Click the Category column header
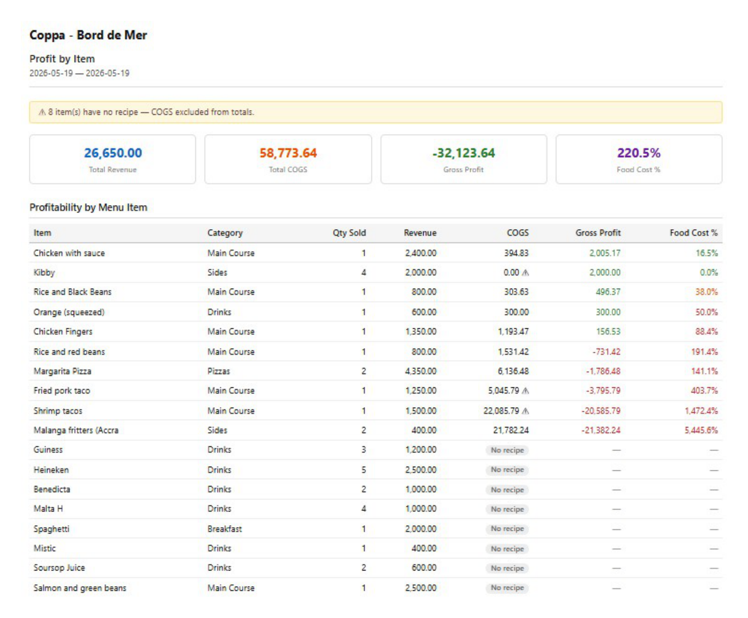Screen dimensions: 748x618 click(225, 233)
